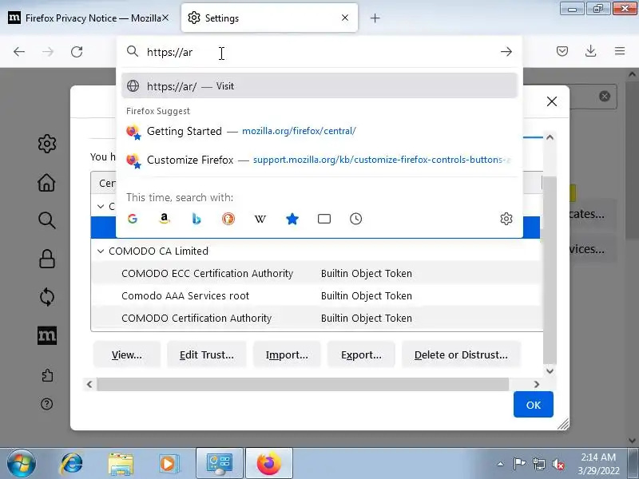Viewport: 639px width, 479px height.
Task: Open Windows Explorer from taskbar
Action: pos(121,464)
